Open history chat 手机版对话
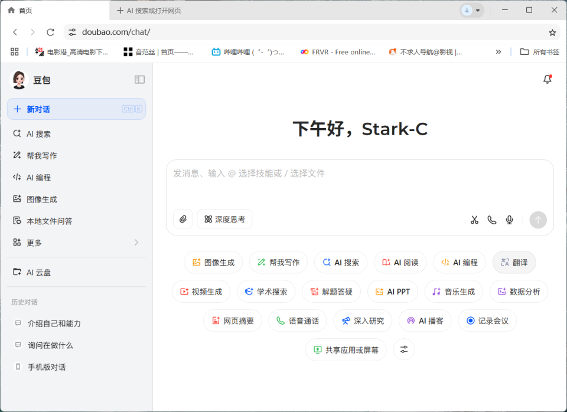This screenshot has height=412, width=567. [x=76, y=367]
